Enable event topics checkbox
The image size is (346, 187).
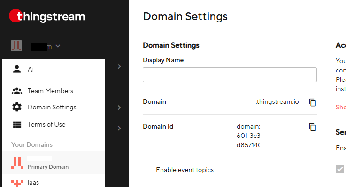point(147,170)
